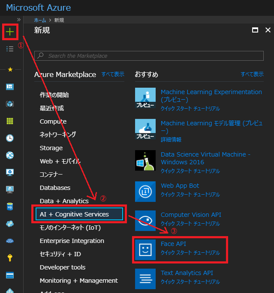Select the Databases category
This screenshot has width=274, height=293.
[55, 188]
